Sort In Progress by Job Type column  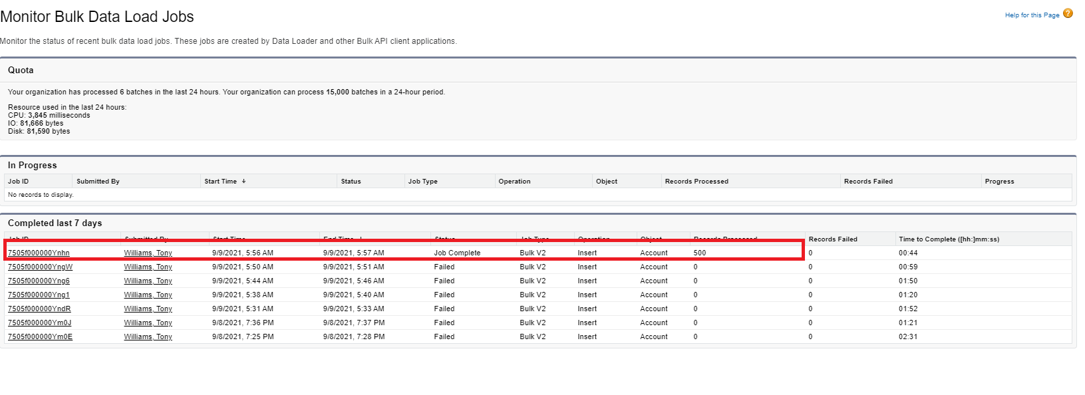[x=422, y=181]
